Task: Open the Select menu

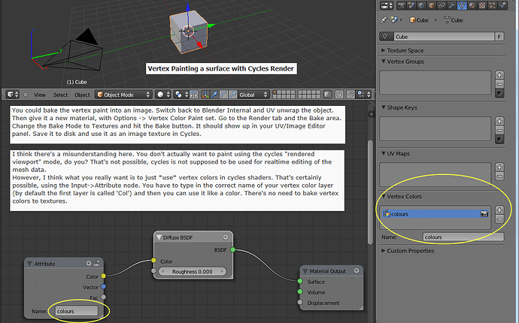Action: pyautogui.click(x=61, y=95)
